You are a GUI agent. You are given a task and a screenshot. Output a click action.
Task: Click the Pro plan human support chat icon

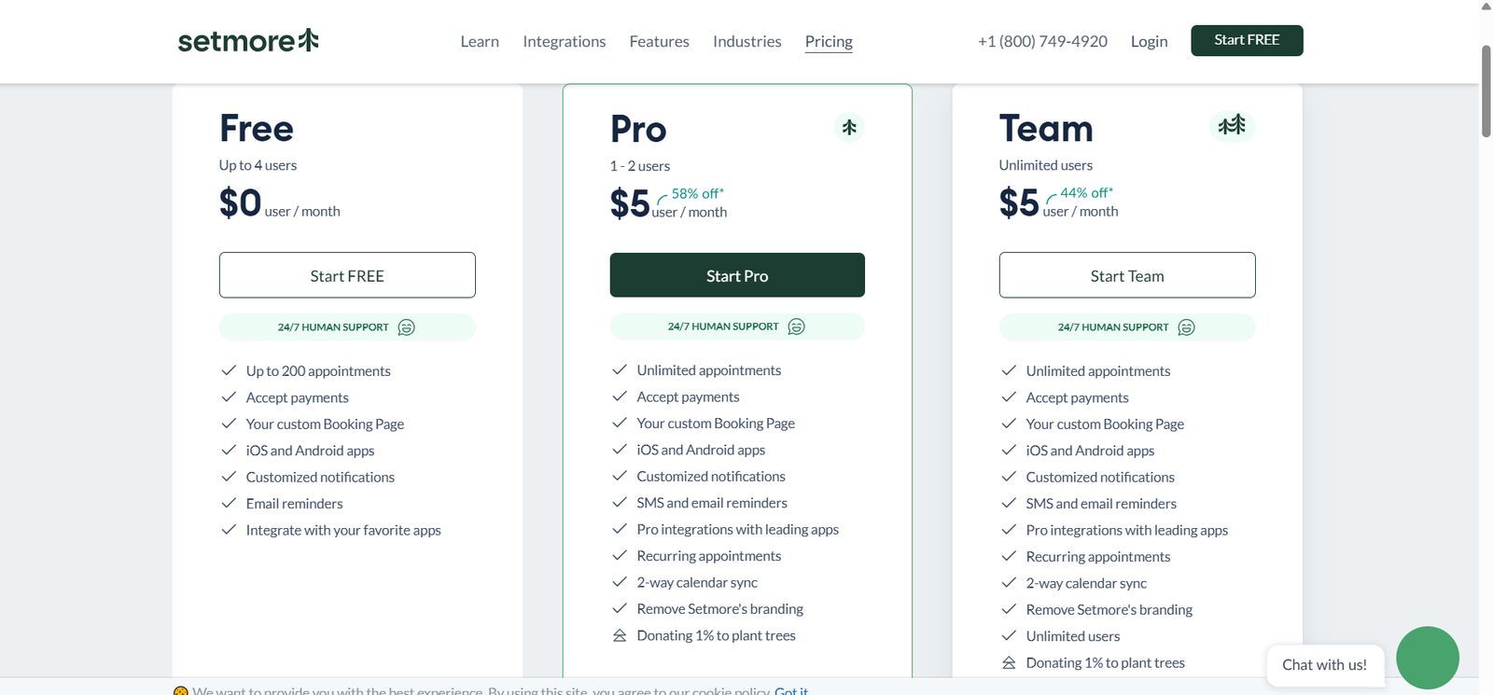(x=796, y=327)
